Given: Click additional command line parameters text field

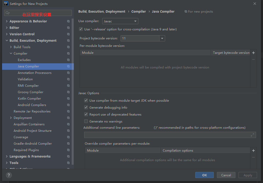Looking at the screenshot, I should (x=170, y=135).
